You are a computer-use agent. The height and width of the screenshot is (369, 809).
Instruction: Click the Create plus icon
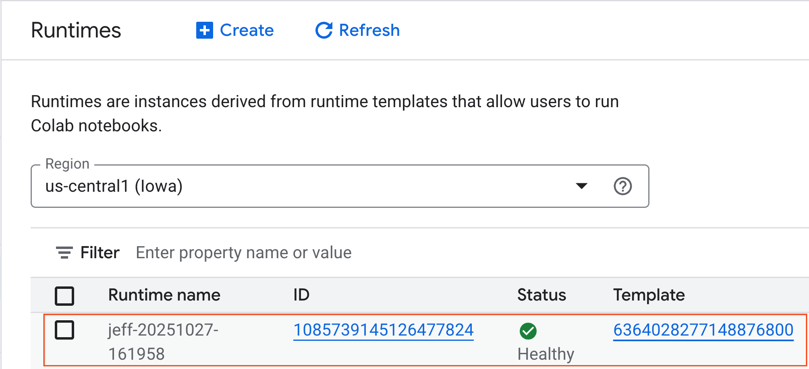click(204, 30)
